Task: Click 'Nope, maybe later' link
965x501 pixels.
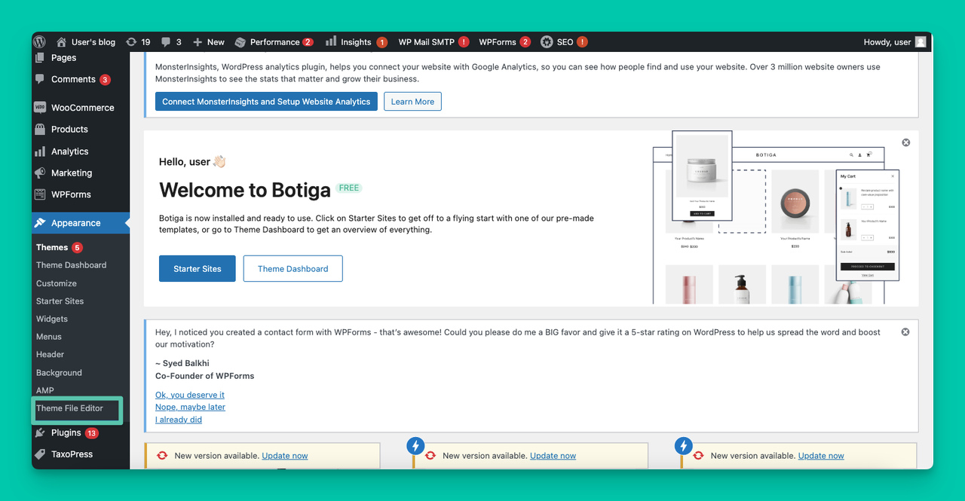Action: click(190, 407)
